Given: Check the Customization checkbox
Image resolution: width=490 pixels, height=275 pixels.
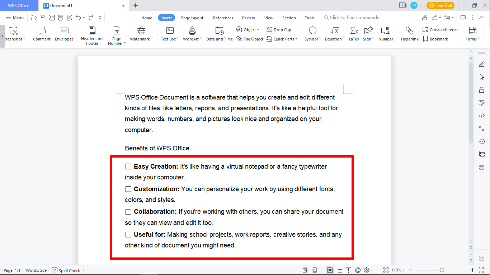Looking at the screenshot, I should coord(128,189).
